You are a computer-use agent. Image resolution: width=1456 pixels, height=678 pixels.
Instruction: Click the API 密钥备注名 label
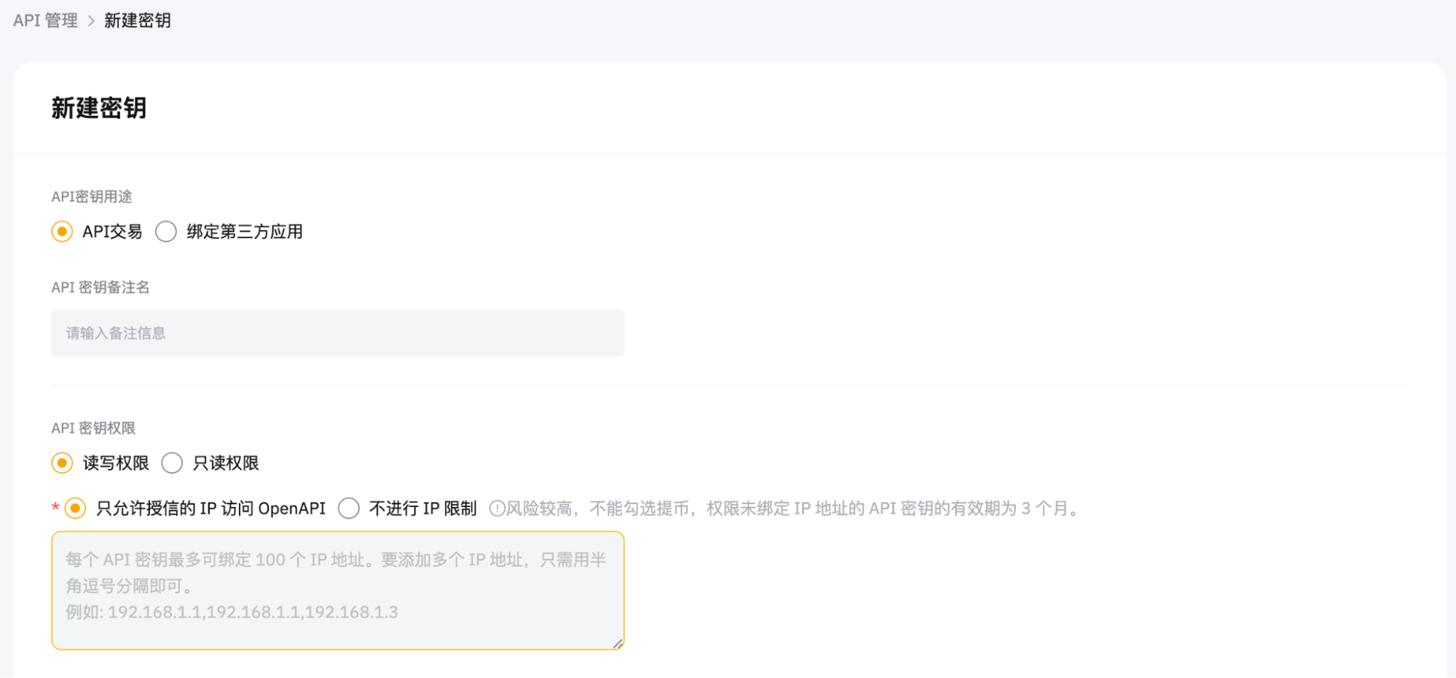[100, 287]
